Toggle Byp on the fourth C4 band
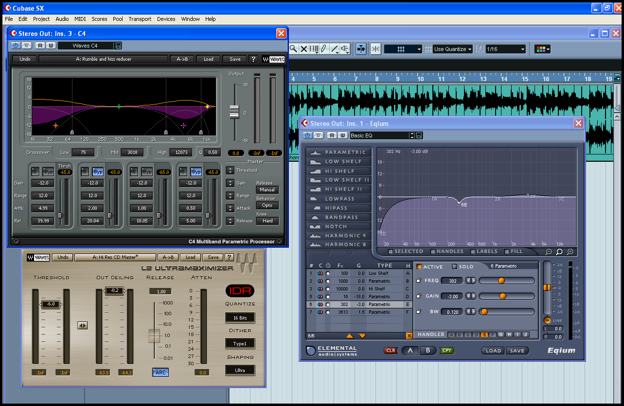This screenshot has width=624, height=406. coord(196,172)
